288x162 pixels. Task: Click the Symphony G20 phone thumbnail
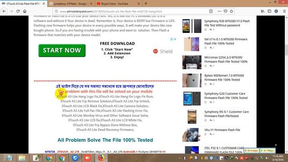tap(192, 99)
